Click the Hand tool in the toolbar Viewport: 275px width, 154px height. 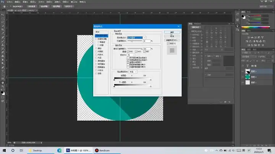3,83
